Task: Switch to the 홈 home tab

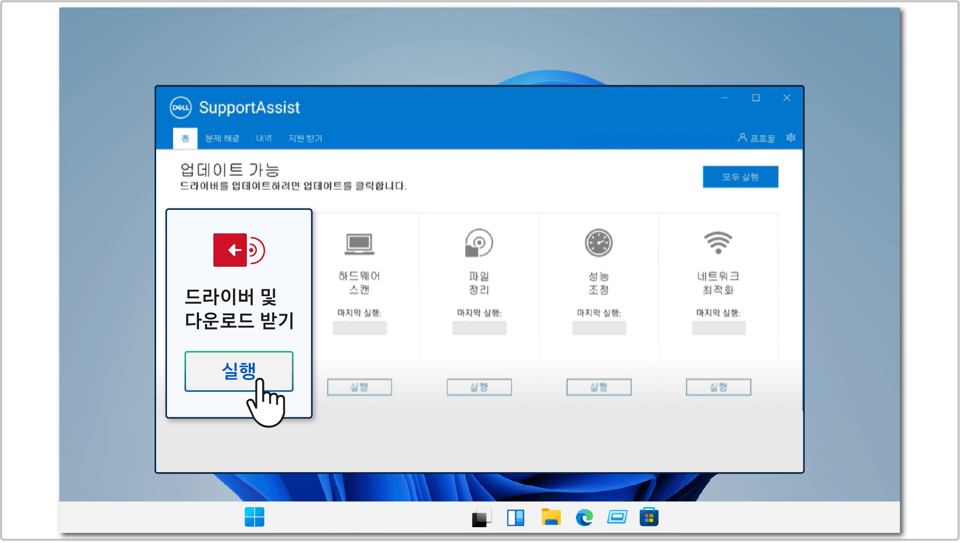Action: 185,138
